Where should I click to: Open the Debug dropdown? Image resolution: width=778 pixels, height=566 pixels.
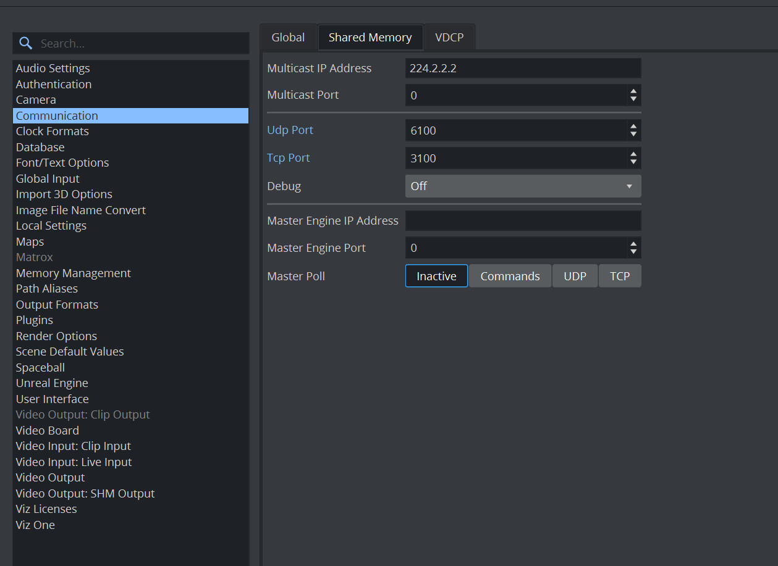[x=523, y=186]
